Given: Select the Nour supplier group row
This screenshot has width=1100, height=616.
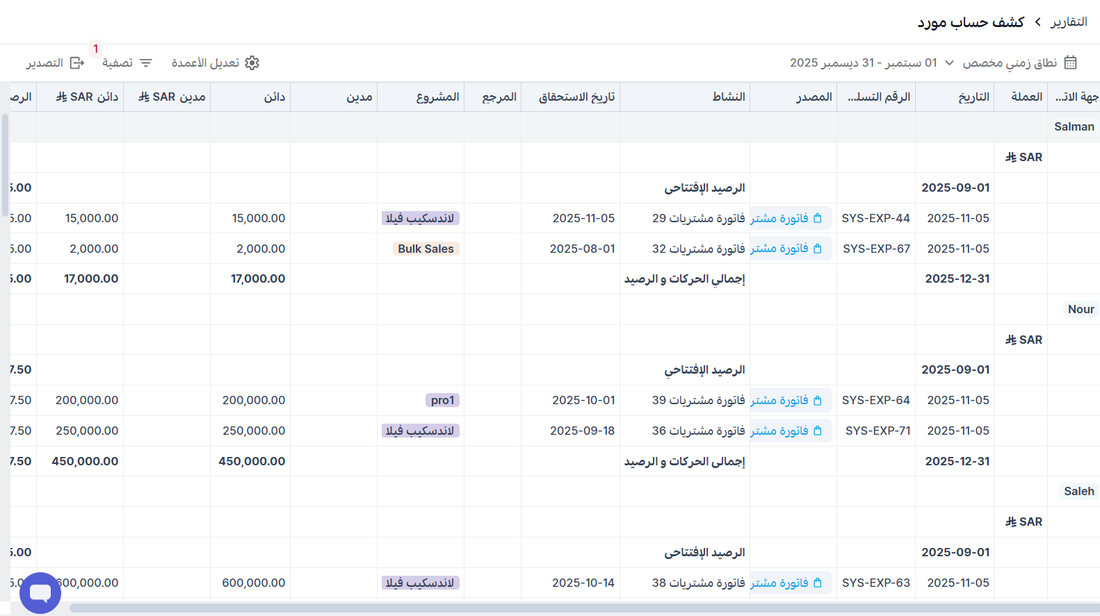Looking at the screenshot, I should (x=555, y=309).
